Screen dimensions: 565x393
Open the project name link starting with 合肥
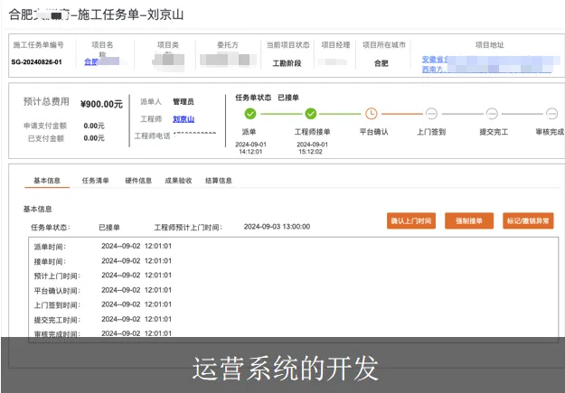point(90,62)
